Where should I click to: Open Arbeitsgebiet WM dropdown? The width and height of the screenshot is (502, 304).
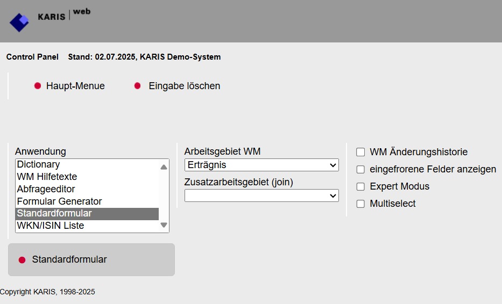[261, 165]
